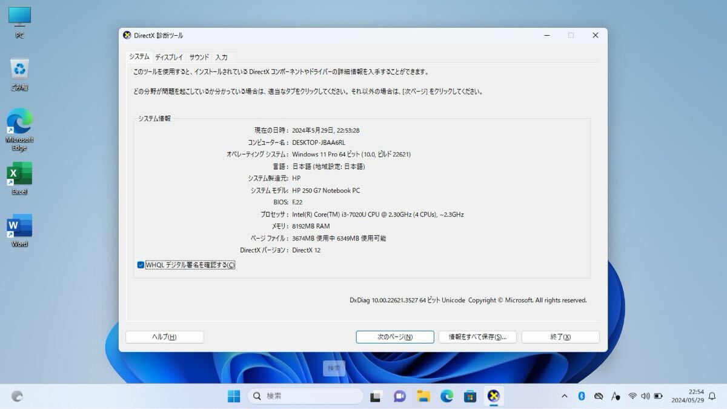Click the DirectX icon in the title bar

(127, 36)
